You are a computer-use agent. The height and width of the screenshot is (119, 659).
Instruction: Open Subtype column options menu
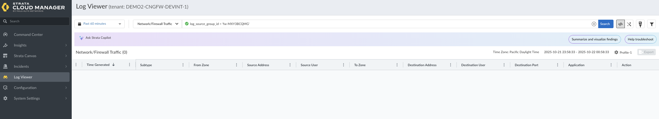click(x=183, y=65)
